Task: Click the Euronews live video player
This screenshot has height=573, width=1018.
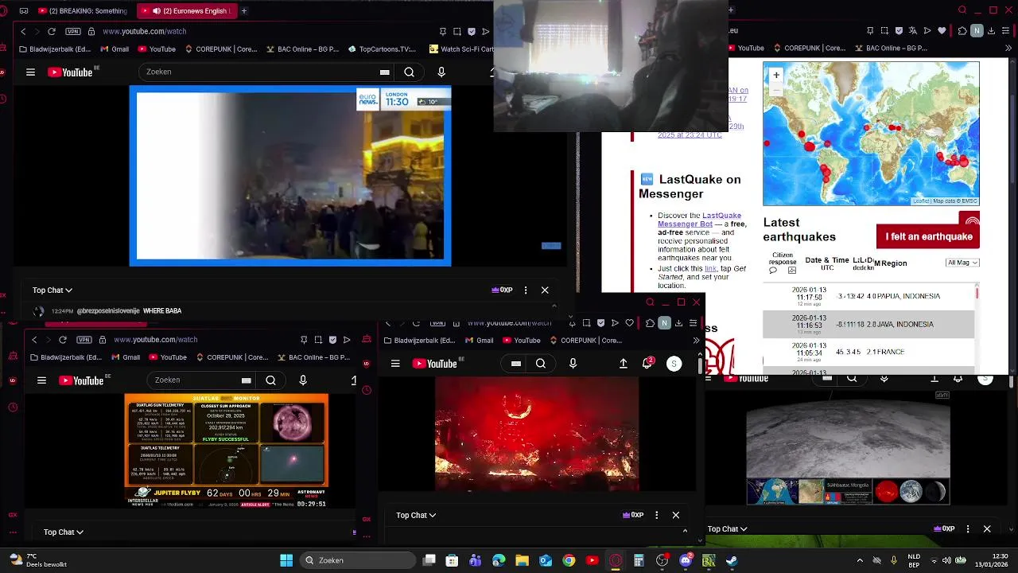Action: (290, 176)
